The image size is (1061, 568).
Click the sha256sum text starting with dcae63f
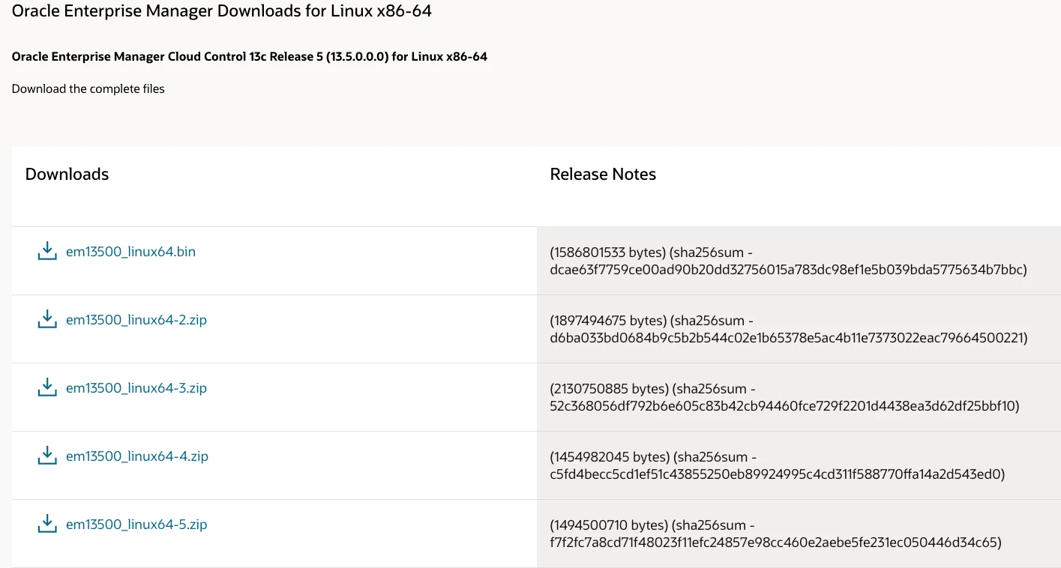(787, 270)
